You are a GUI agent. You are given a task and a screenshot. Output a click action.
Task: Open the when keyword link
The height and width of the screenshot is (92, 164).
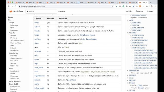[x=36, y=72]
